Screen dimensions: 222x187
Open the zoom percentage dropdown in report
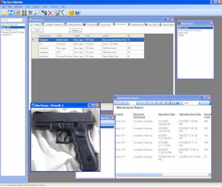coord(199,103)
